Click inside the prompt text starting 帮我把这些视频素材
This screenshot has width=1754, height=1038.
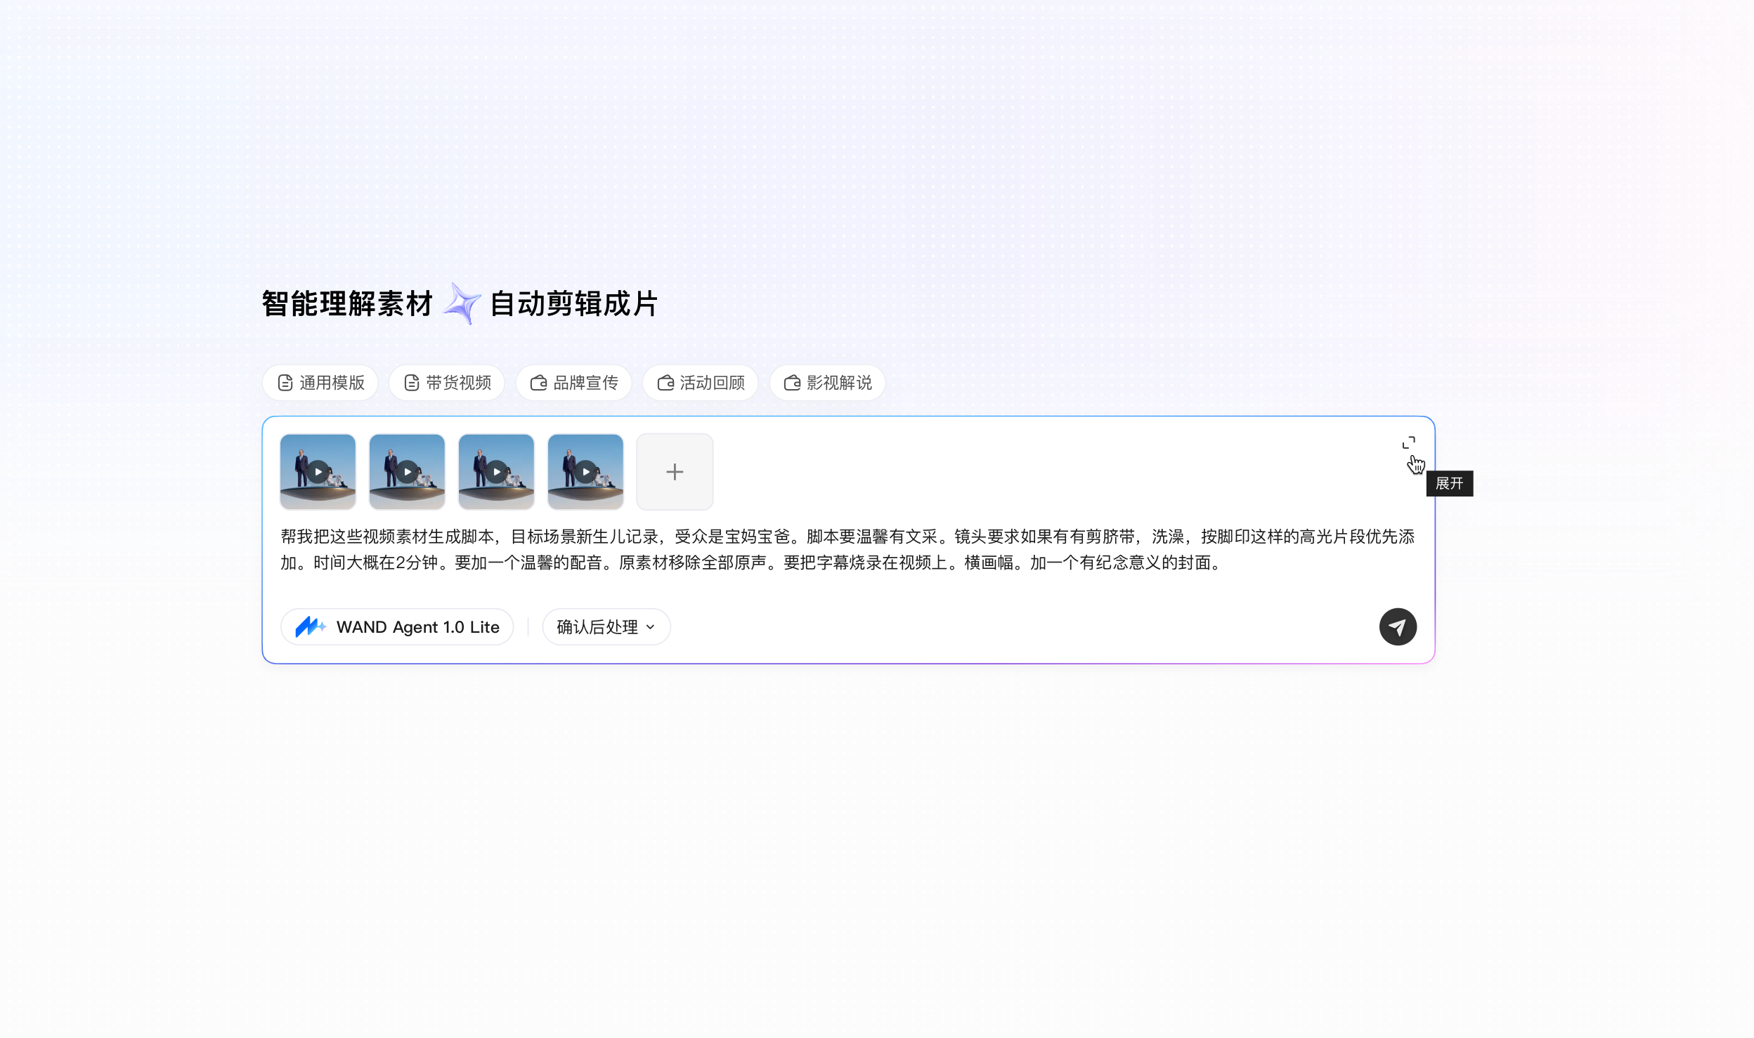point(847,549)
